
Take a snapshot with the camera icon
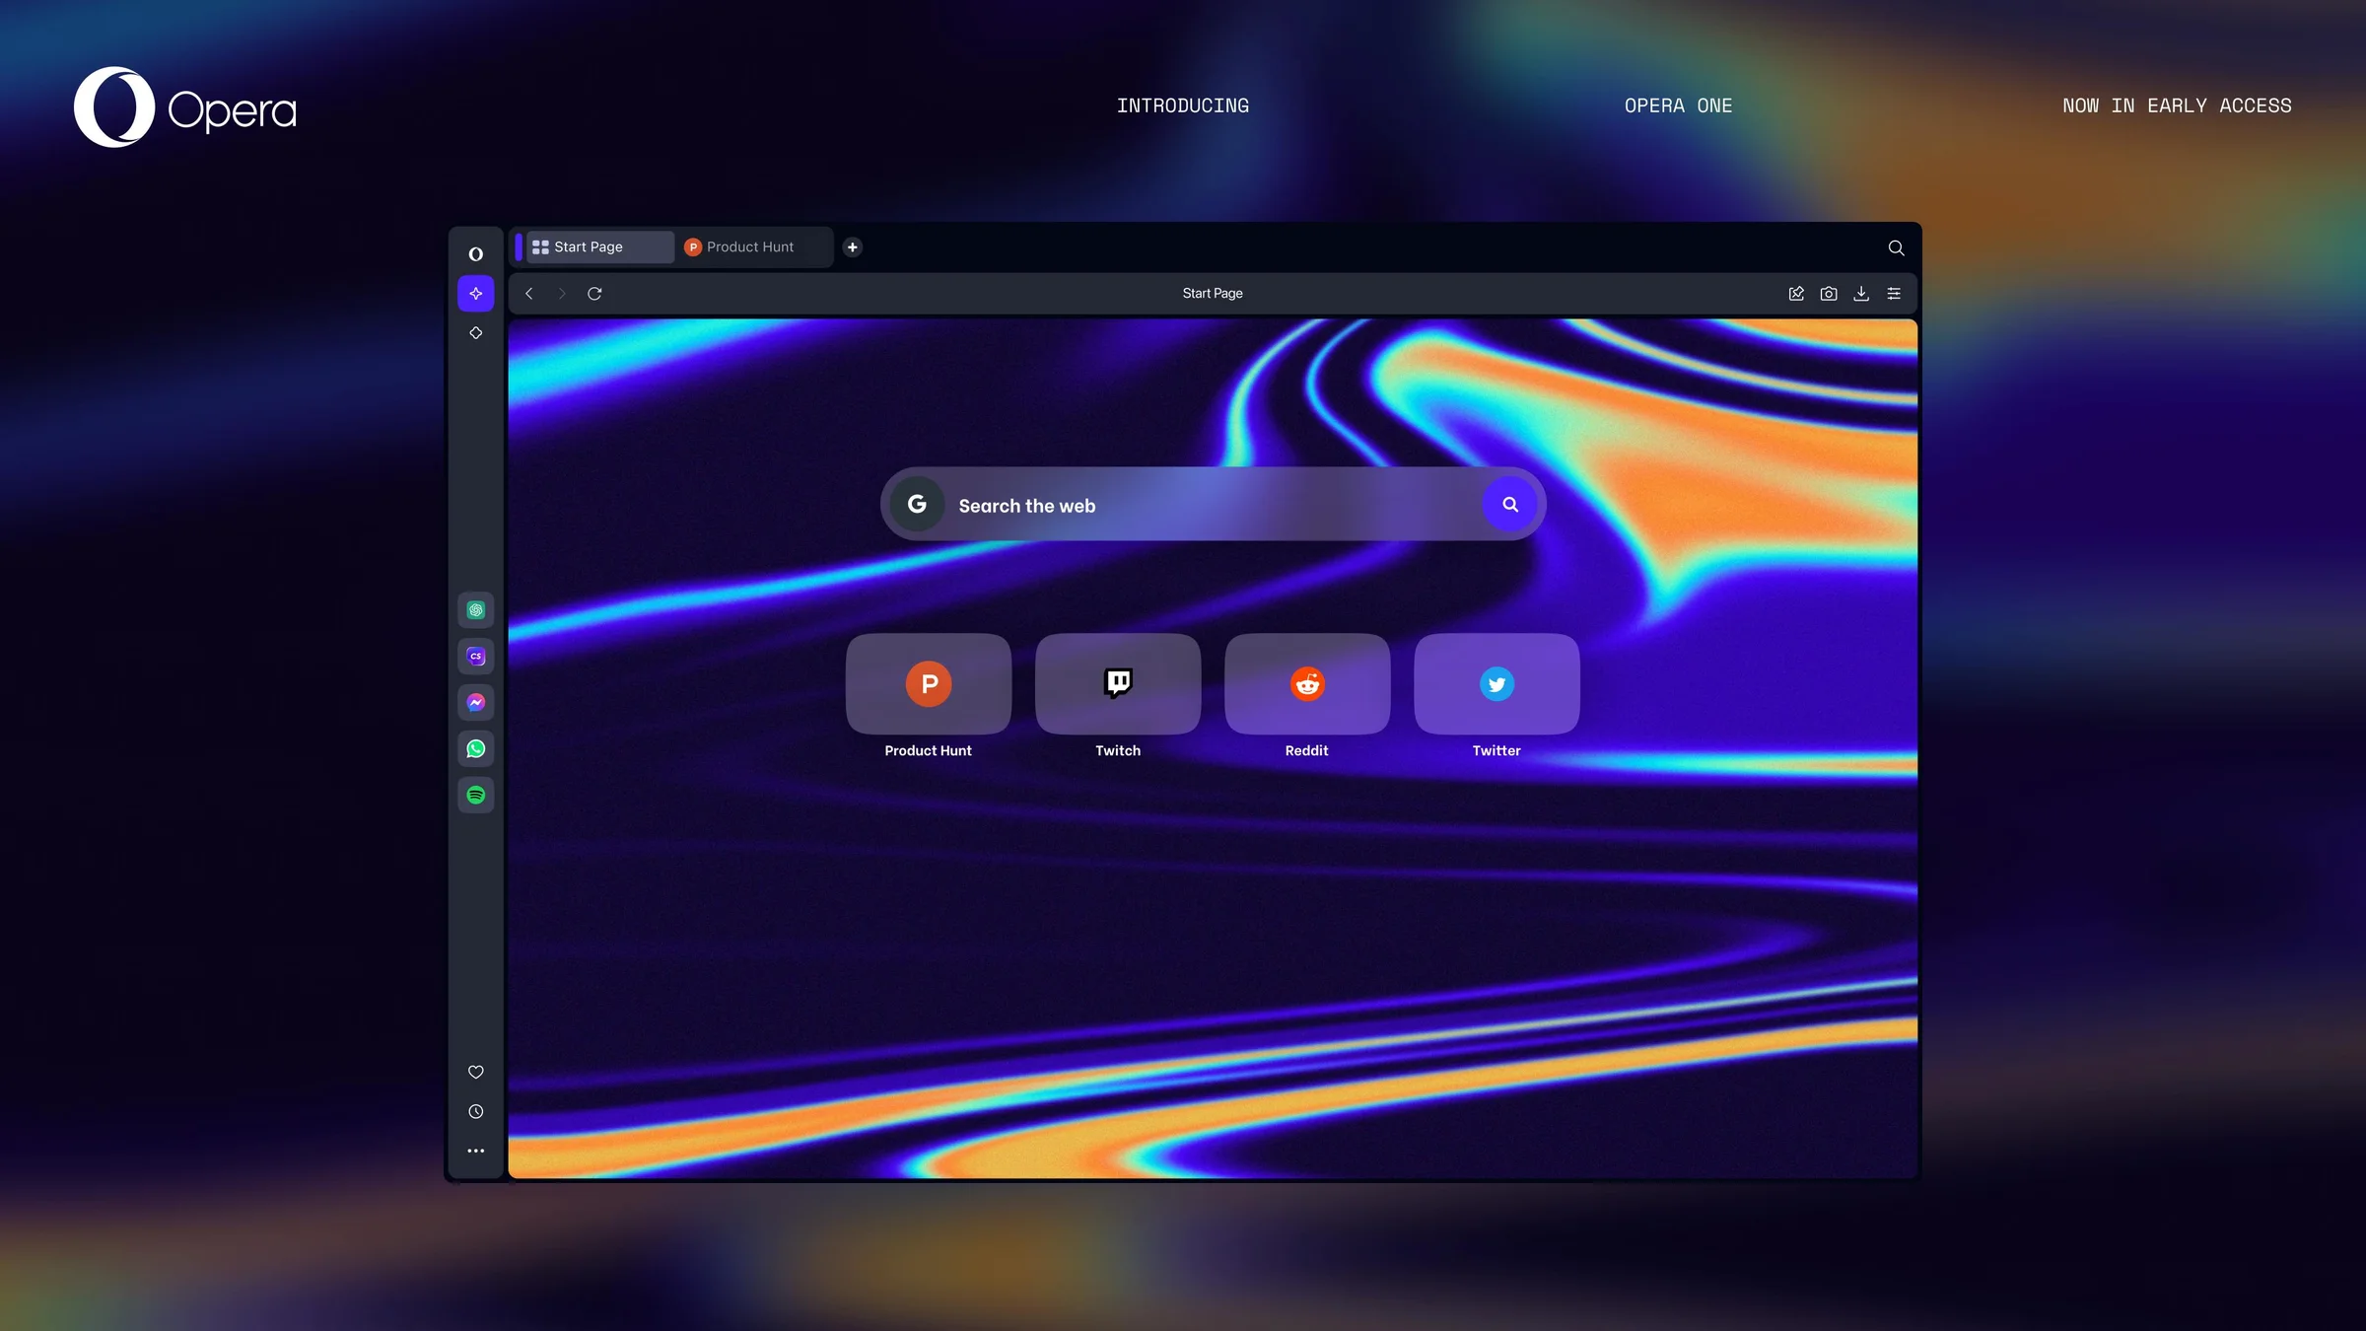1829,294
